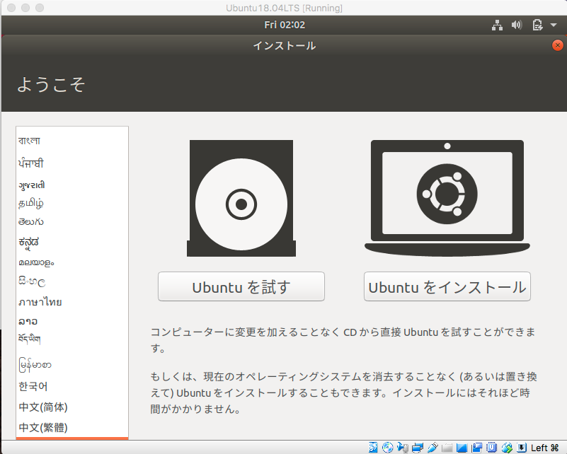Click the optical disc status icon
The height and width of the screenshot is (454, 567).
pyautogui.click(x=388, y=448)
